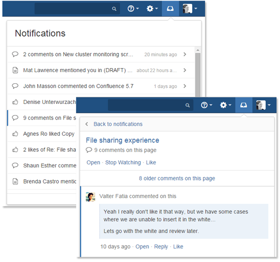Click the notifications inbox icon in the top-left header
Screen dimensions: 280x262
pos(170,9)
